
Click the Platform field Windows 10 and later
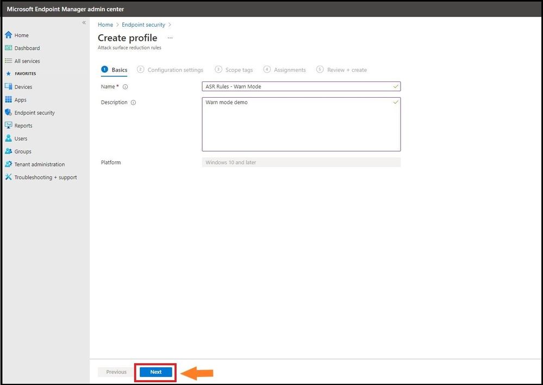[301, 162]
